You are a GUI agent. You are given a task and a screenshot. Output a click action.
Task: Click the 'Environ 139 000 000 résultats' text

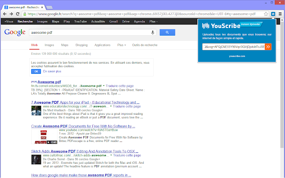pos(61,54)
